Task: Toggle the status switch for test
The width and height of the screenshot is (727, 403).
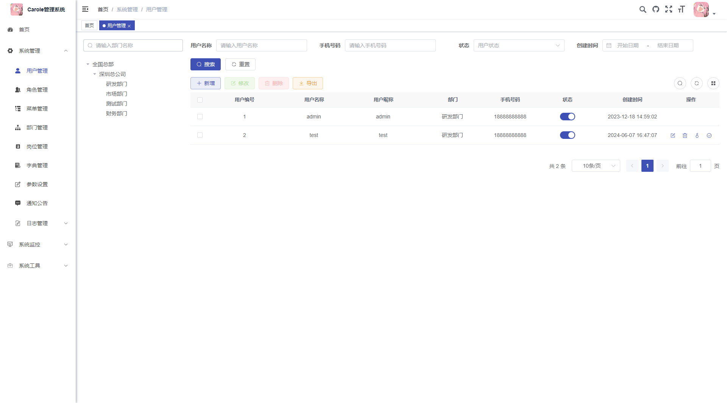Action: 568,135
